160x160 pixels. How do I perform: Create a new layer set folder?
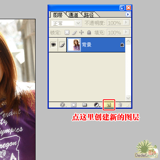pos(84,105)
